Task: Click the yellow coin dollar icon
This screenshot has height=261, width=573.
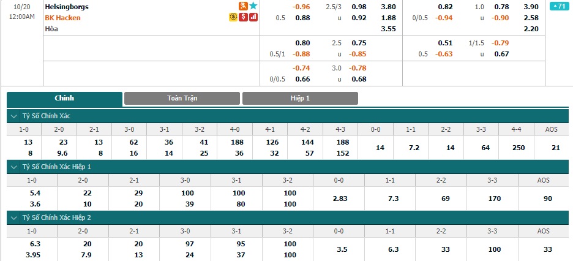Action: pyautogui.click(x=233, y=17)
